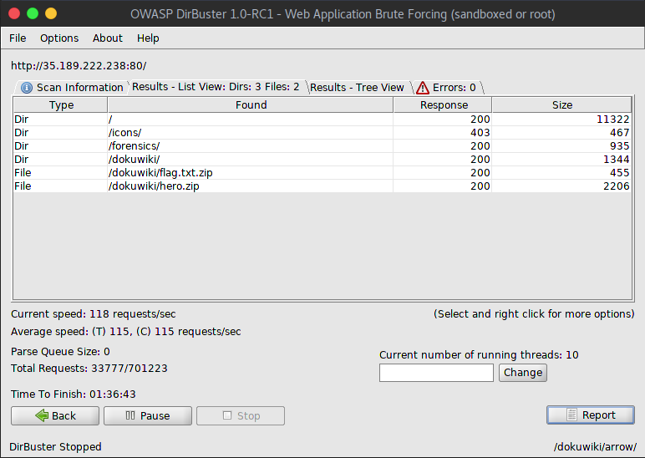Click the size value 935

pos(619,146)
